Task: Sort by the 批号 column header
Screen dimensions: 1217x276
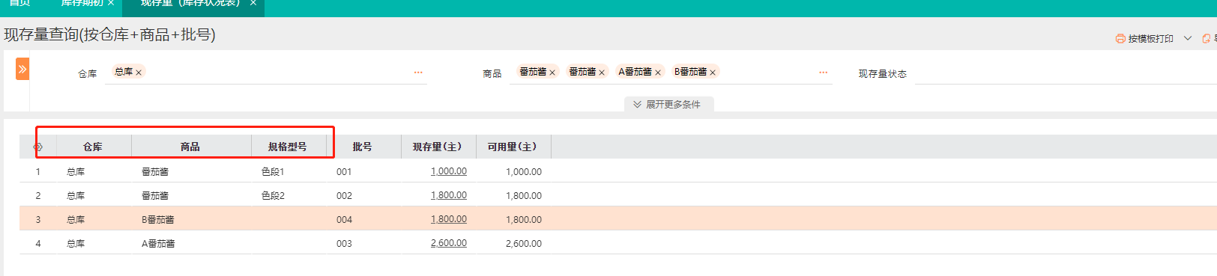Action: [363, 147]
